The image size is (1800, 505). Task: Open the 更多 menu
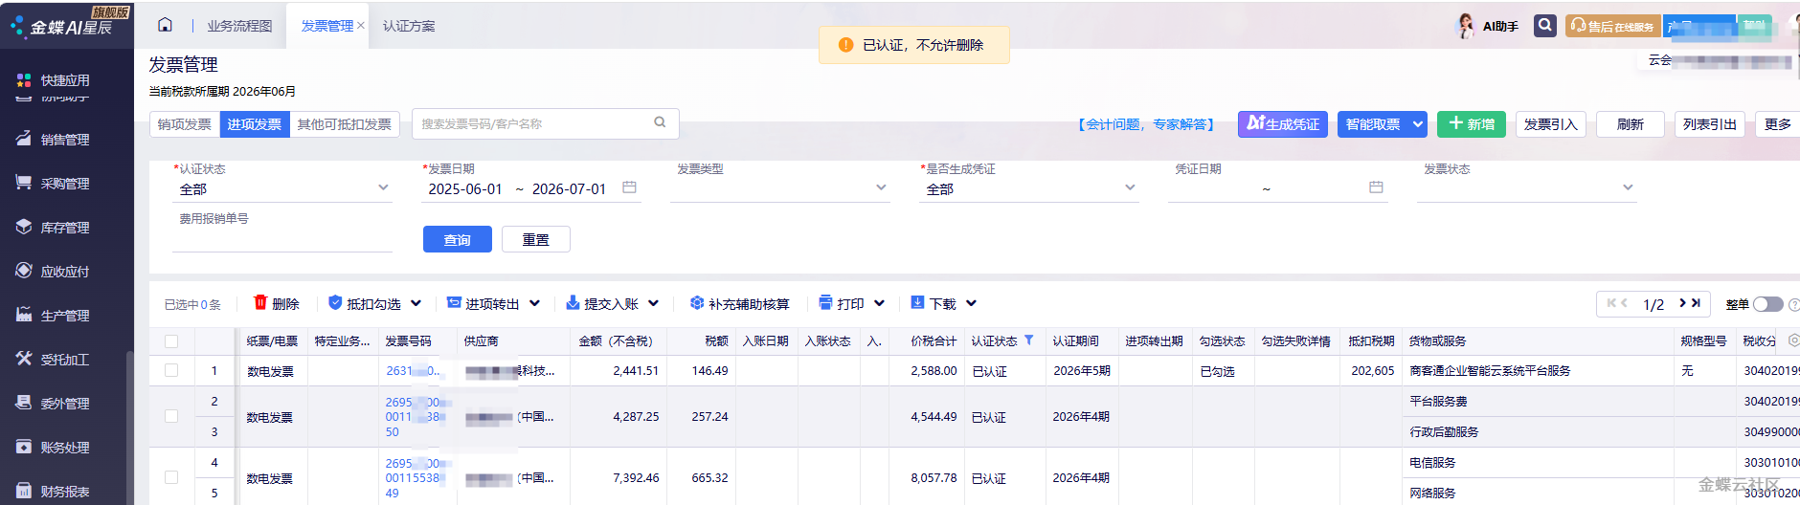[x=1778, y=124]
